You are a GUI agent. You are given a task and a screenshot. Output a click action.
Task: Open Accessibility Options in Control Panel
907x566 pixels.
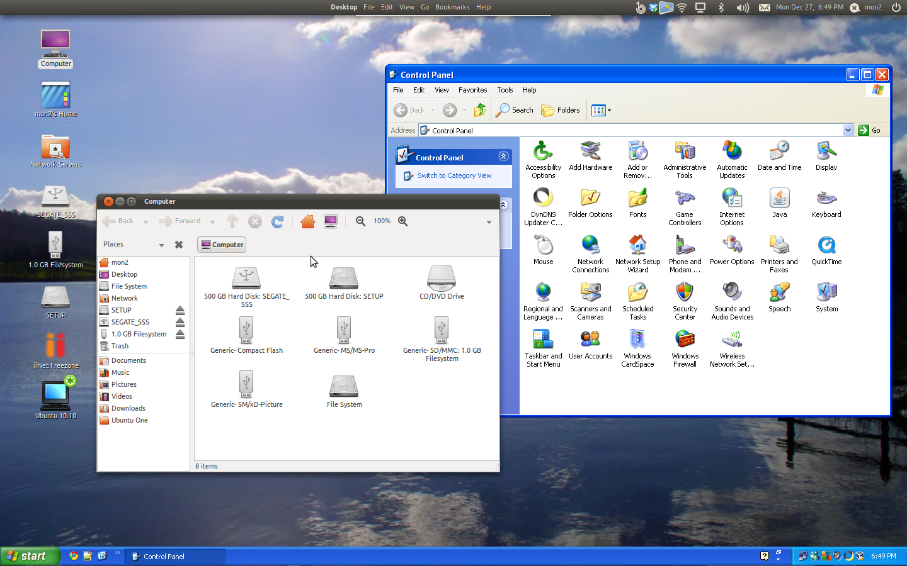543,160
